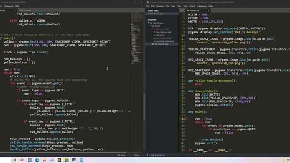
Task: Open the Goto menu in right Sublime window
Action: coord(179,6)
